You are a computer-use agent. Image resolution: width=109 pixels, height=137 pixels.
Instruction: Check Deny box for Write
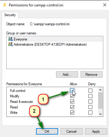click(90, 112)
